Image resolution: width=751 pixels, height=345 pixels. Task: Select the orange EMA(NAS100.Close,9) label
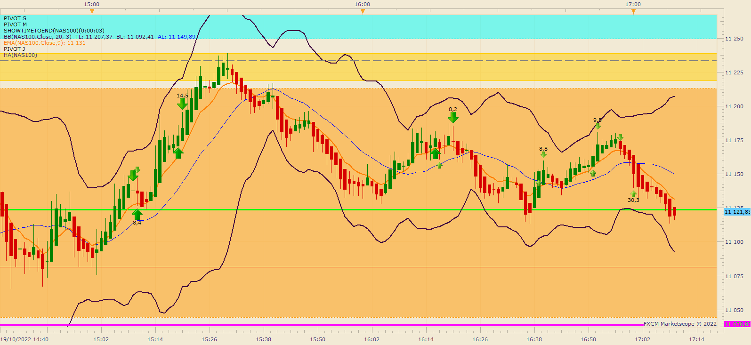point(45,43)
